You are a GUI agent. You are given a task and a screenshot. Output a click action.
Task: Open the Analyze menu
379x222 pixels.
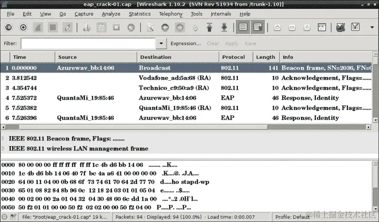click(111, 14)
